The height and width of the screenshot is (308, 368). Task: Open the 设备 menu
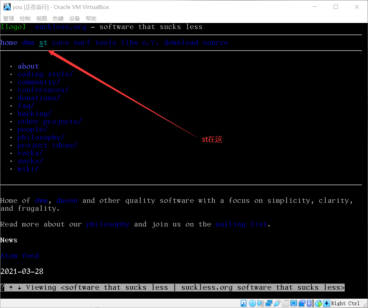click(75, 18)
